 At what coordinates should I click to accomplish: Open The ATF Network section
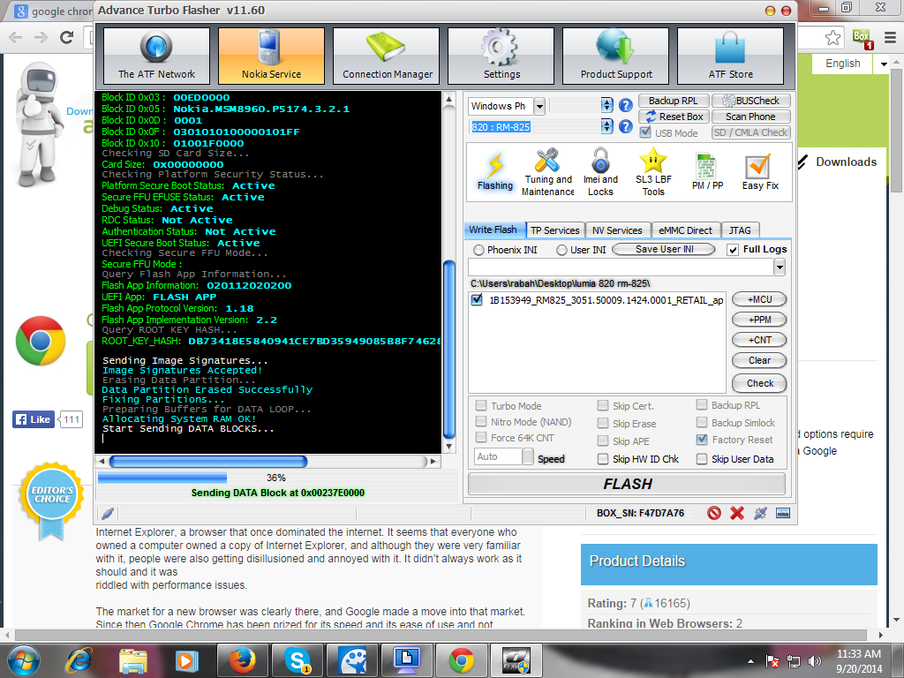point(157,56)
